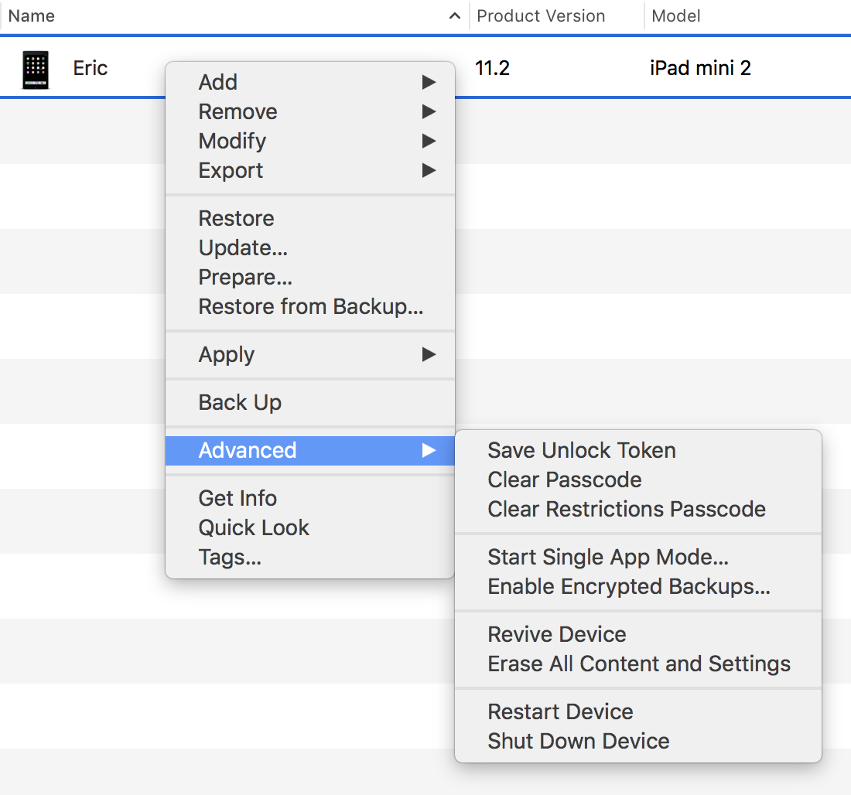Click the 11.2 product version cell
The image size is (851, 795).
492,68
